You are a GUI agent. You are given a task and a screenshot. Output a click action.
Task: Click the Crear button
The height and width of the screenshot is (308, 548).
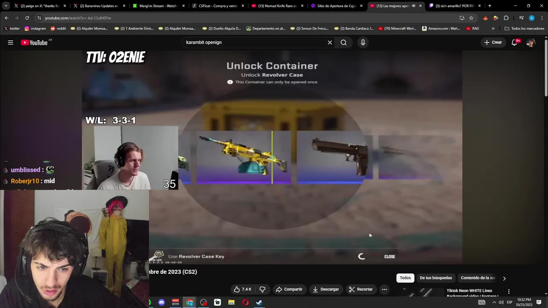pyautogui.click(x=493, y=42)
